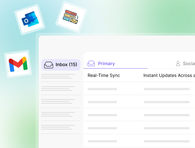Click the email server migration icon tile
195x148 pixels.
click(71, 17)
